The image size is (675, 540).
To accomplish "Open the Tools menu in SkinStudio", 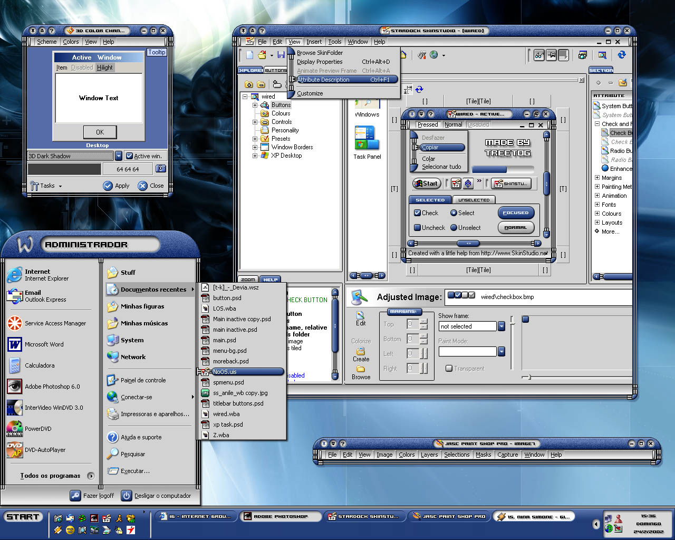I will click(x=335, y=42).
